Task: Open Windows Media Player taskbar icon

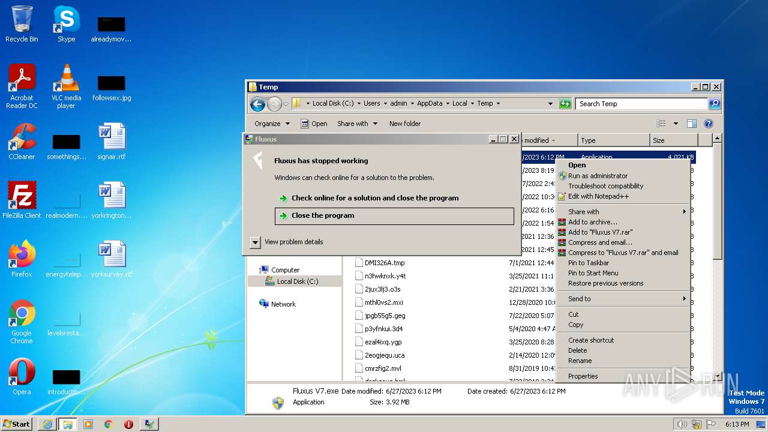Action: 88,424
